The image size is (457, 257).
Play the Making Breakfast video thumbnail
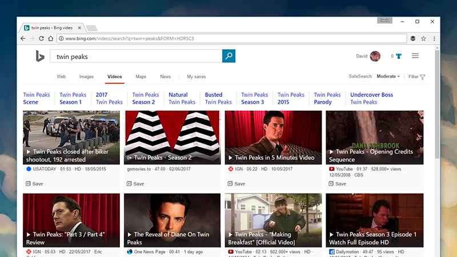(x=274, y=220)
